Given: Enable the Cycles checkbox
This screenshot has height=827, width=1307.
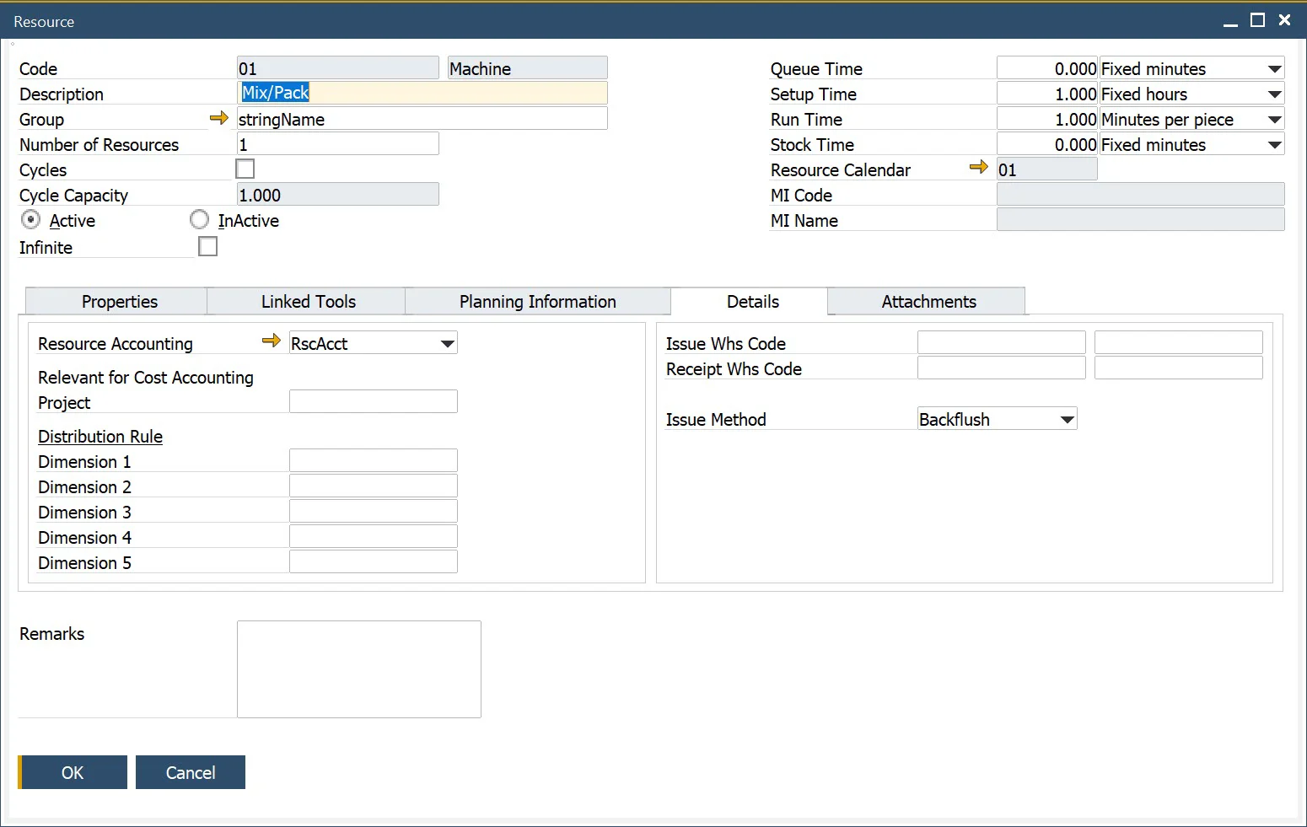Looking at the screenshot, I should [245, 169].
